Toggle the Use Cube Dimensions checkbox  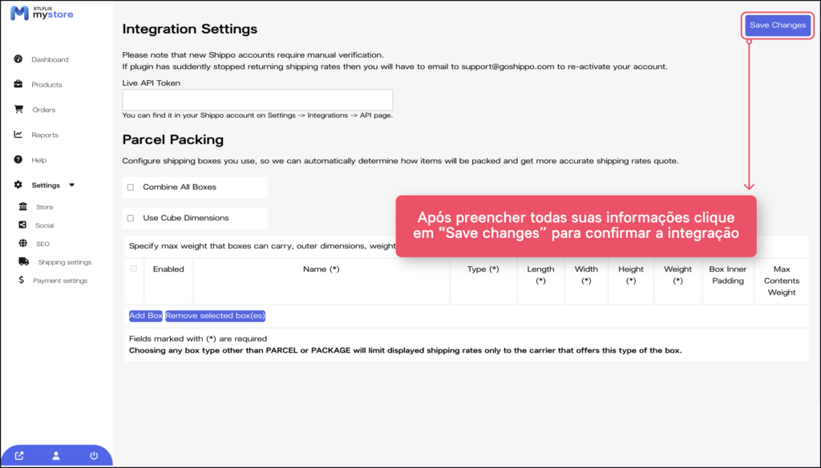click(x=131, y=218)
